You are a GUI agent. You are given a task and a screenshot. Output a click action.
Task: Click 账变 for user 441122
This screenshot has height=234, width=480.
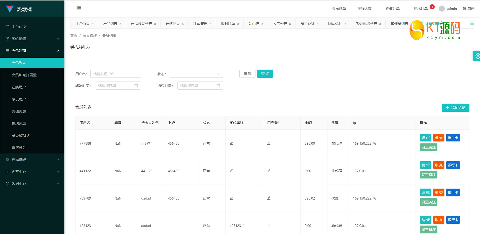coord(438,165)
